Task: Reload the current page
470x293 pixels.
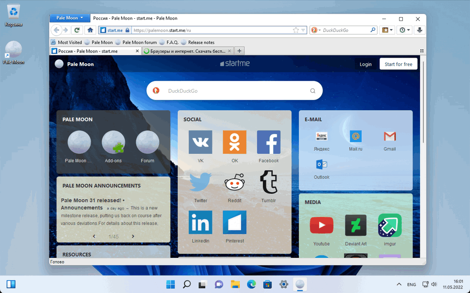Action: pos(77,30)
